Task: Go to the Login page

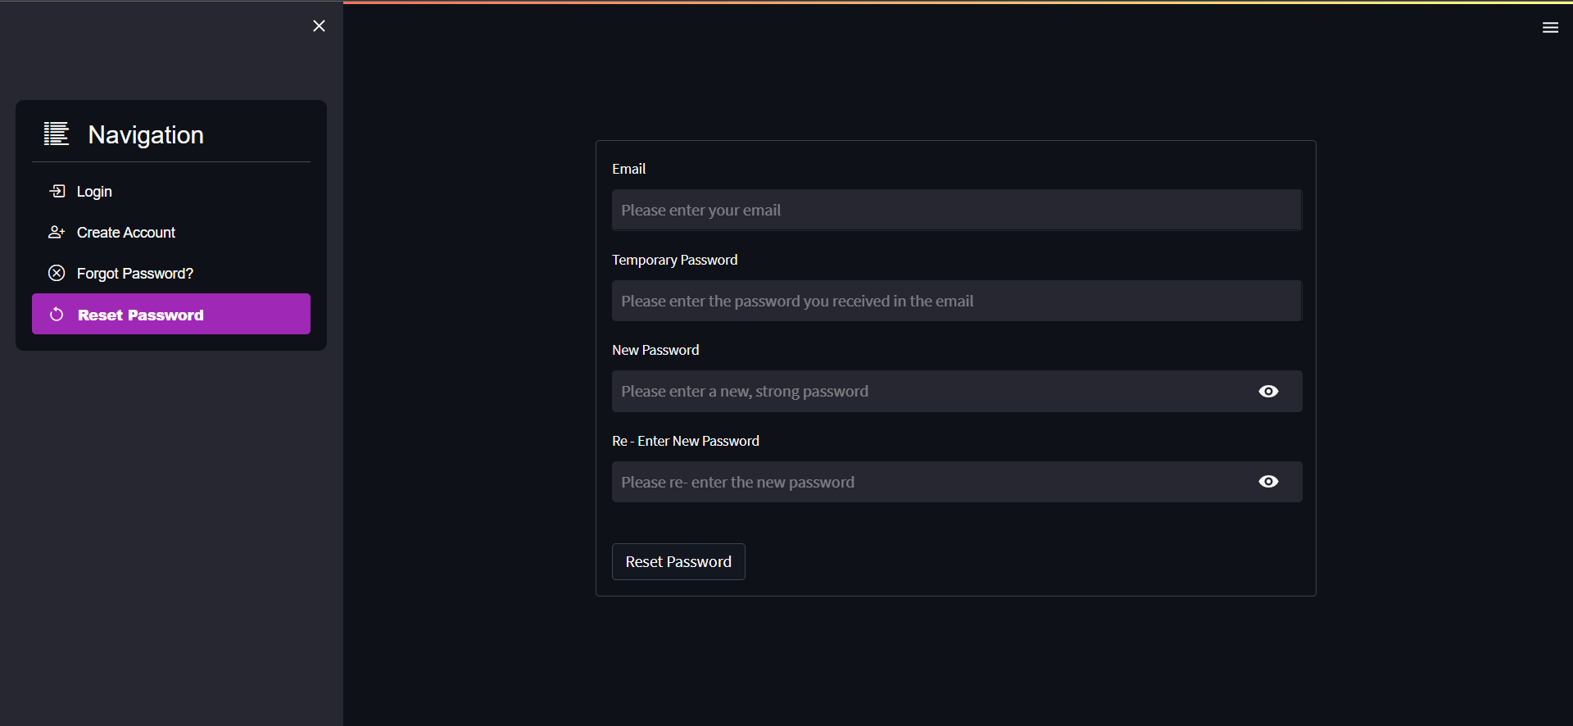Action: (94, 192)
